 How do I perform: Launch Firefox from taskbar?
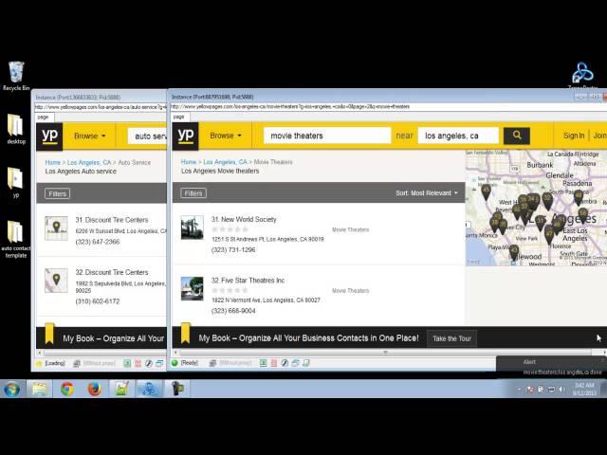coord(94,389)
